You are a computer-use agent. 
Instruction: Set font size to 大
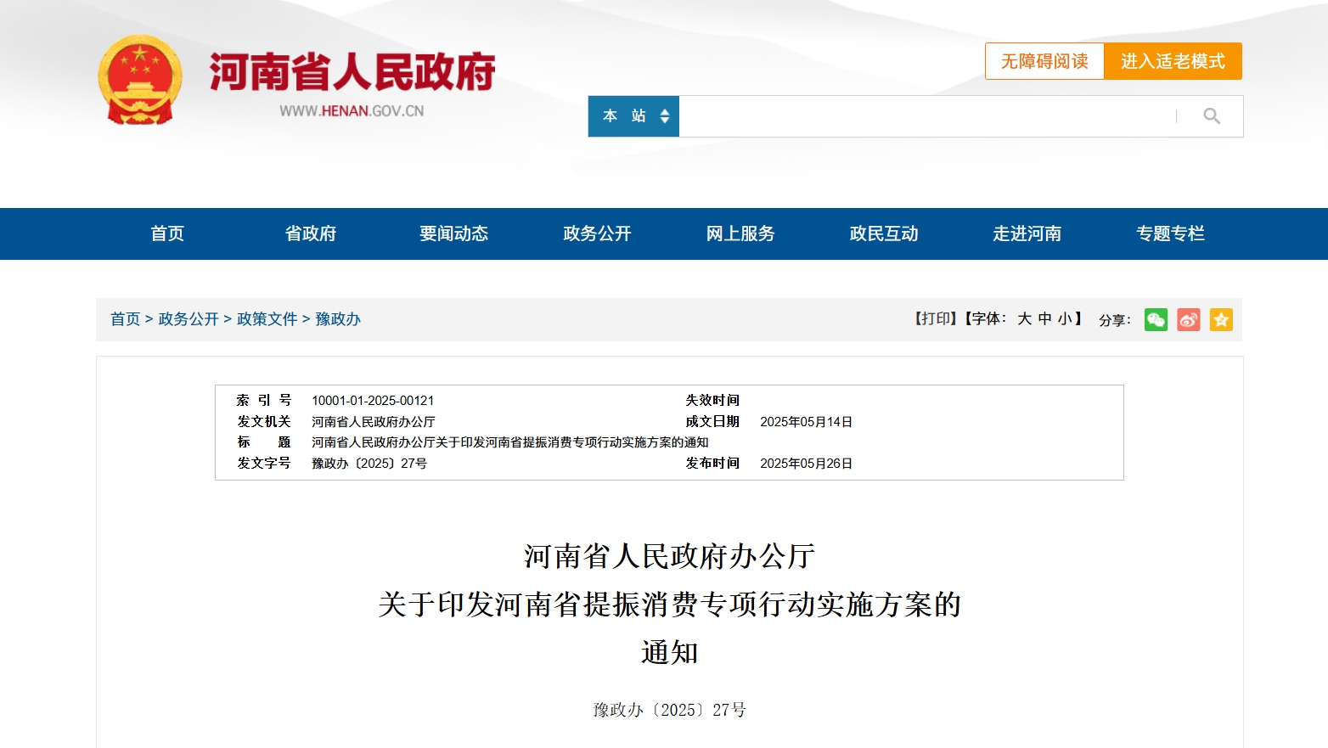coord(1024,318)
